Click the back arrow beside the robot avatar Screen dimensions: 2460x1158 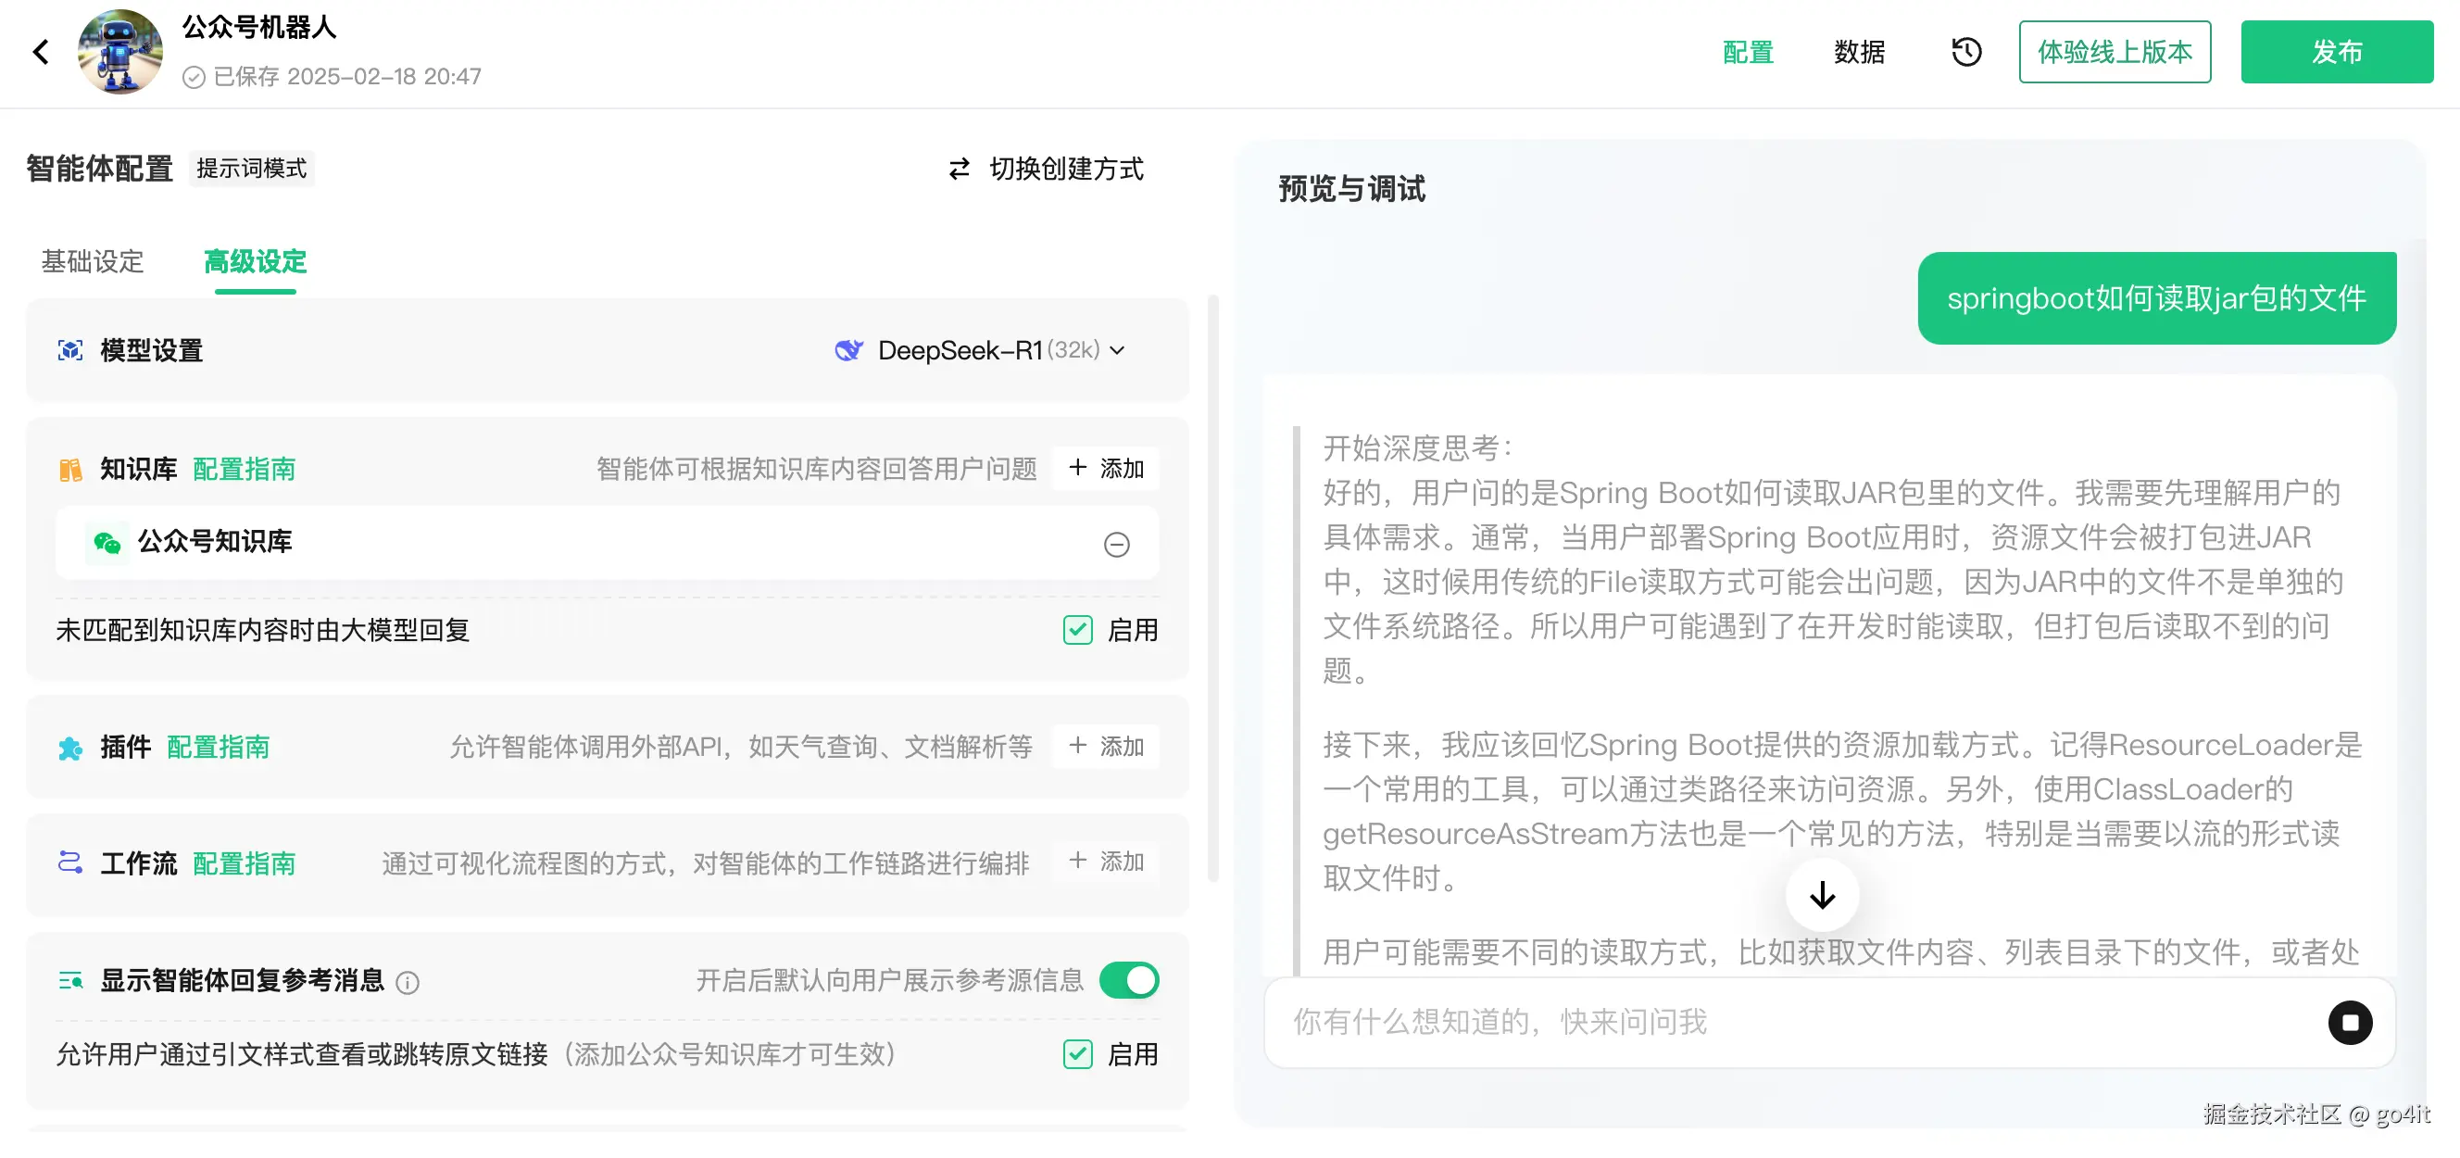pyautogui.click(x=40, y=51)
